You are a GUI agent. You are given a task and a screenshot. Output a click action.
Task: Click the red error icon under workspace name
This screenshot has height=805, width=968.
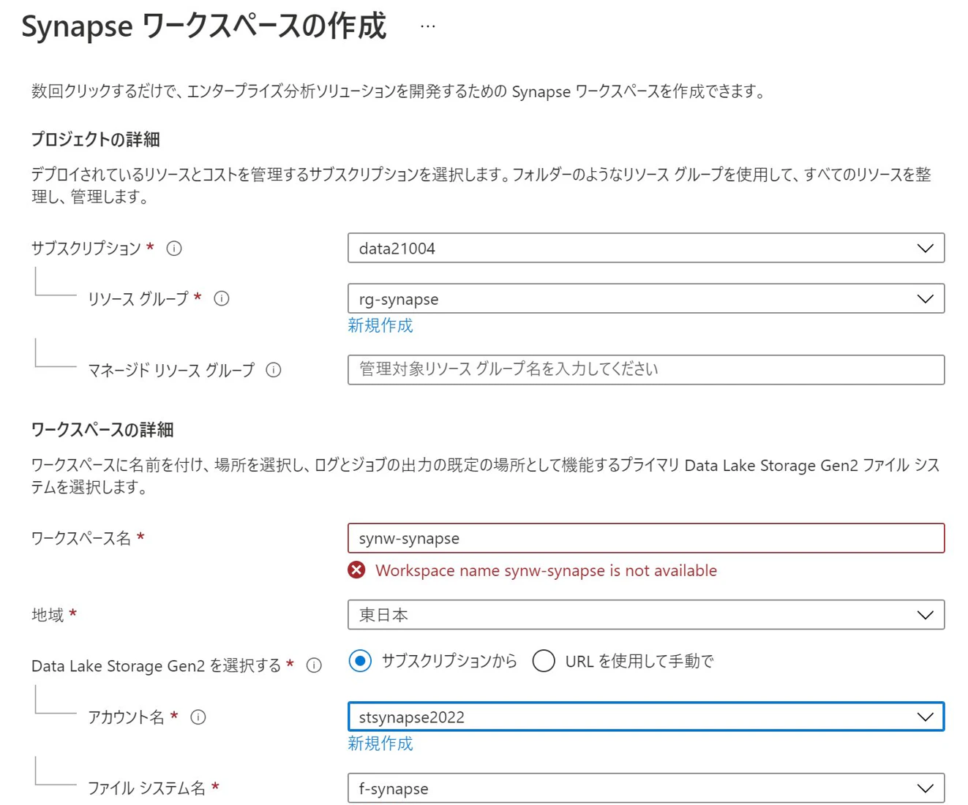click(x=356, y=570)
